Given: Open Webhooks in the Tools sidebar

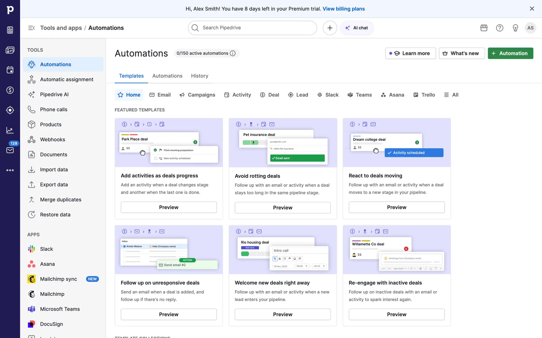Looking at the screenshot, I should click(53, 139).
